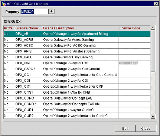Open the Property dropdown arrow
160x136 pixels.
click(x=51, y=12)
